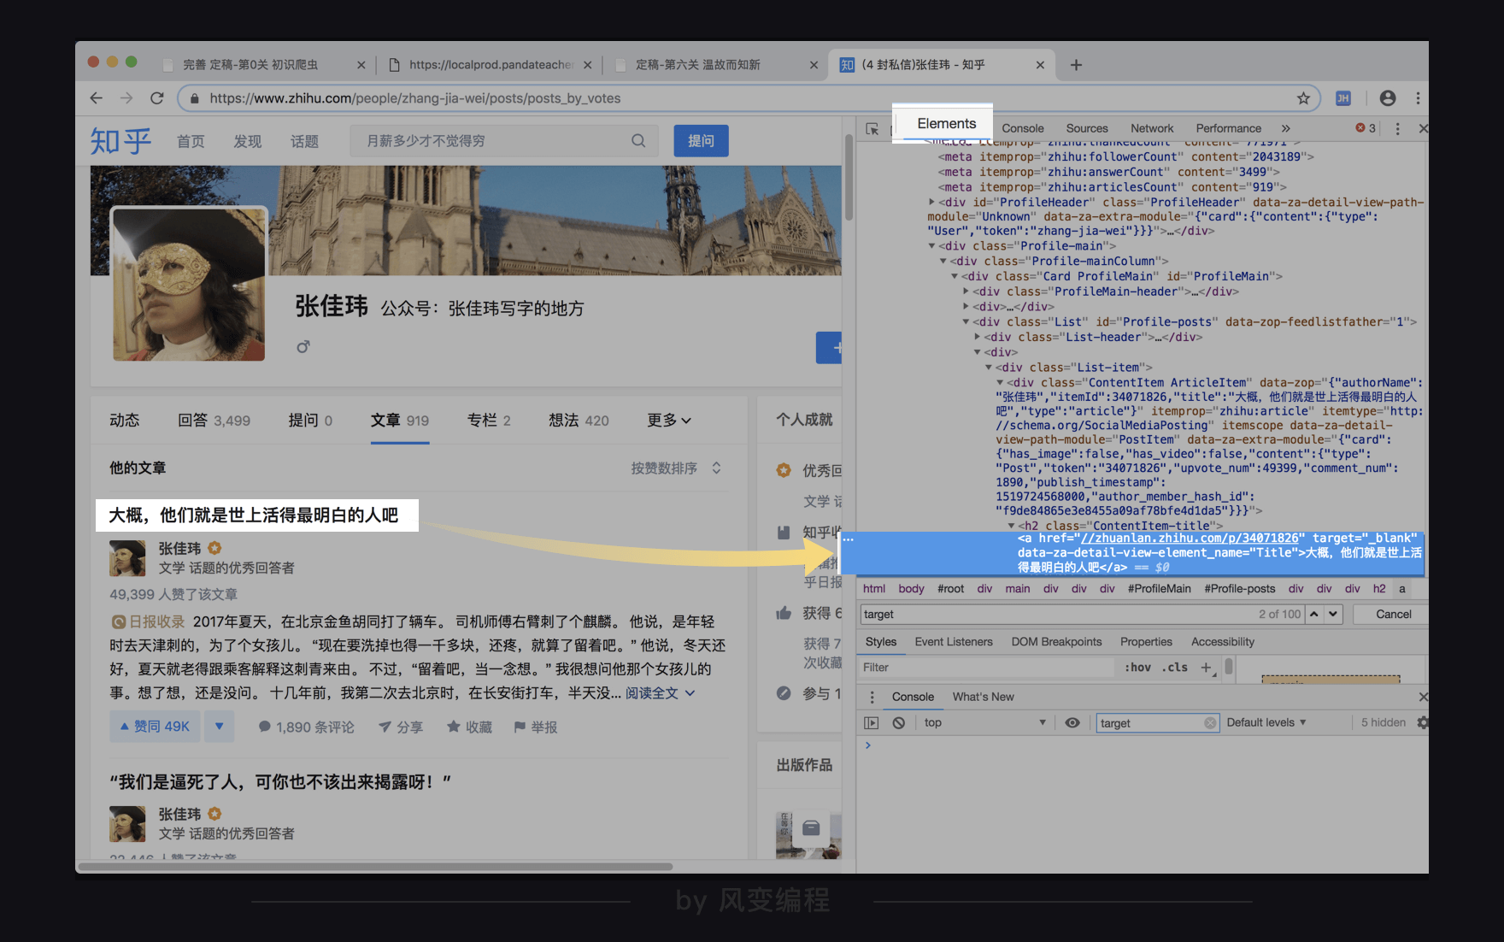Expand the ProfileMain-header div node
This screenshot has width=1504, height=942.
966,291
